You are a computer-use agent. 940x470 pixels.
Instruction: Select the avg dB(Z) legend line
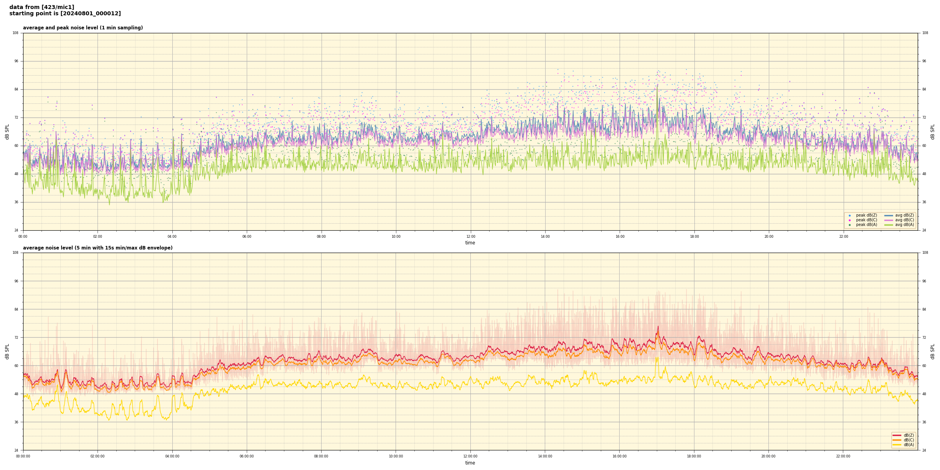coord(889,215)
